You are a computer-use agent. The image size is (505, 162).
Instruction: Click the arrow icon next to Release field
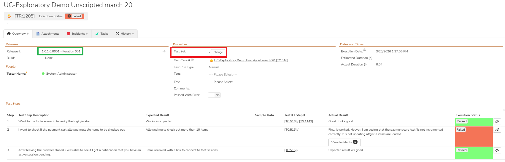point(164,51)
